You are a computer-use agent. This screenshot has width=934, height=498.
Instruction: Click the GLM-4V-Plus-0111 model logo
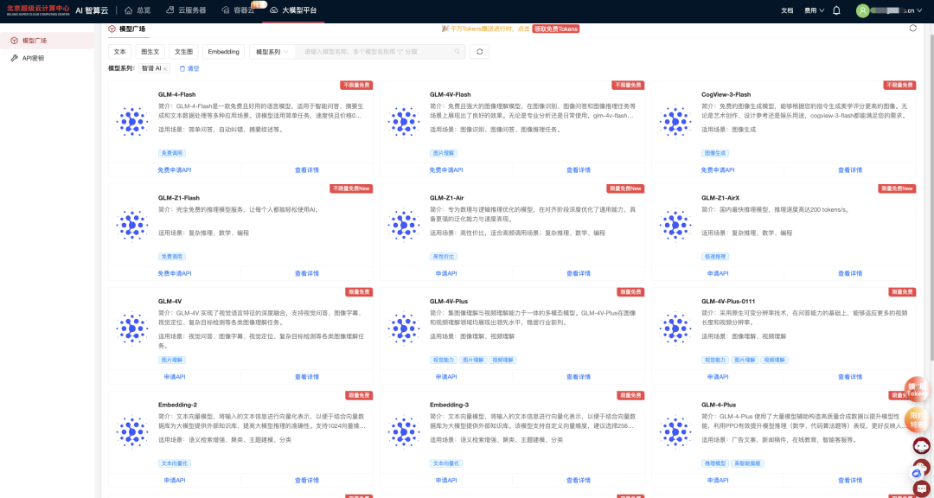[675, 329]
